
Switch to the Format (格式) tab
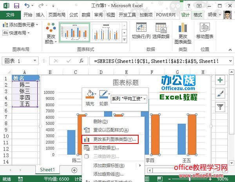pyautogui.click(x=198, y=15)
